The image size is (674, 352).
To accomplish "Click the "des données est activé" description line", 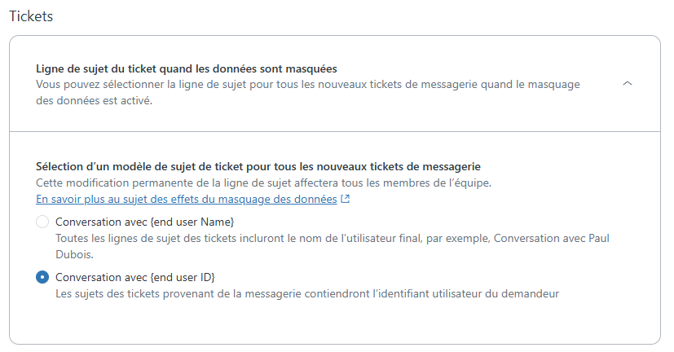I will [x=95, y=101].
